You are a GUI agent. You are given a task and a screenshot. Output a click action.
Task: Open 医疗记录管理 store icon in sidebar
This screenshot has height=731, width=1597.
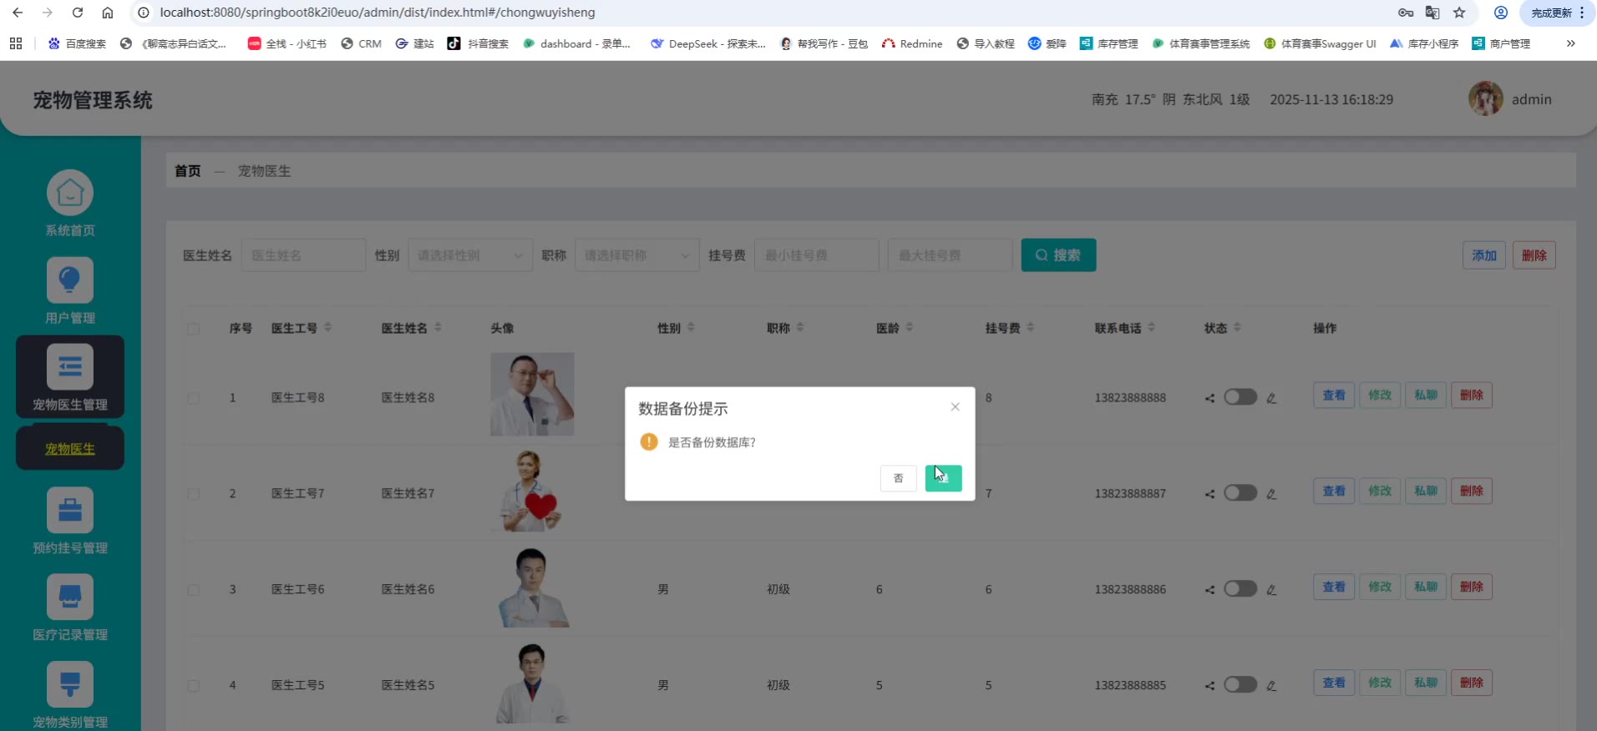tap(70, 597)
